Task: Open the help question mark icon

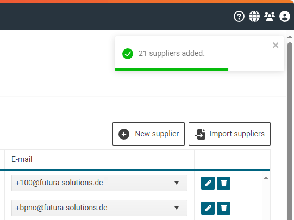Action: tap(239, 16)
